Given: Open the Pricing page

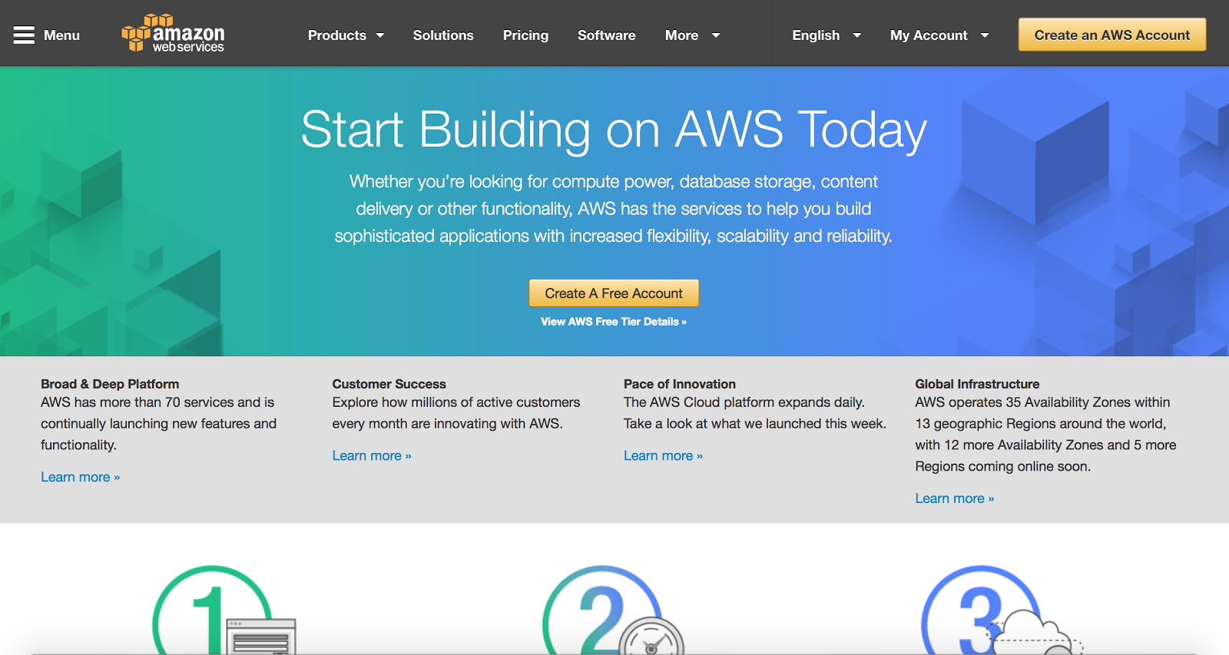Looking at the screenshot, I should pos(525,35).
